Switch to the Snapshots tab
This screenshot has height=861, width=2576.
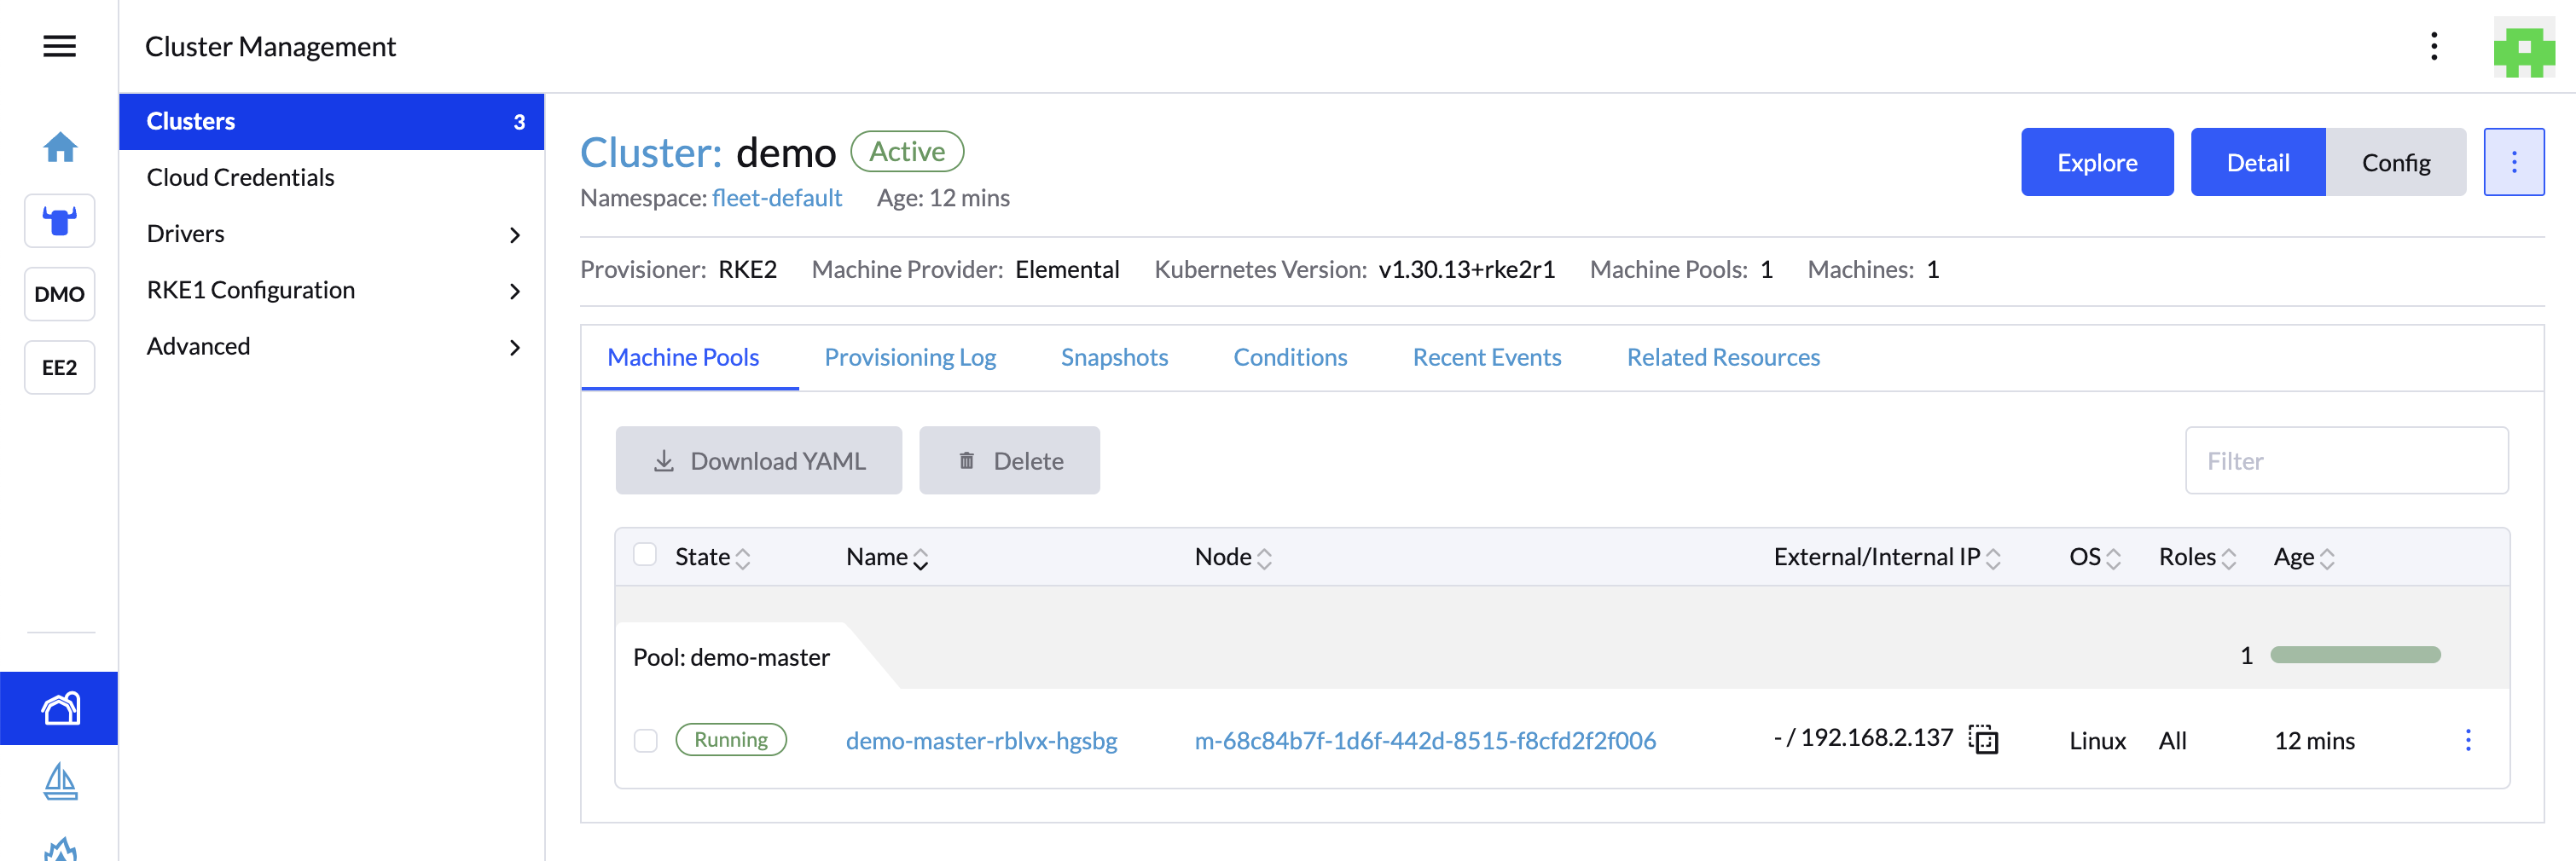coord(1114,357)
